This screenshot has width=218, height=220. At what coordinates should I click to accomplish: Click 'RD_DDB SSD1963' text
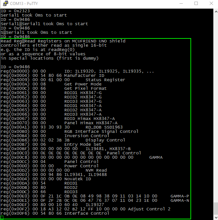click(104, 127)
